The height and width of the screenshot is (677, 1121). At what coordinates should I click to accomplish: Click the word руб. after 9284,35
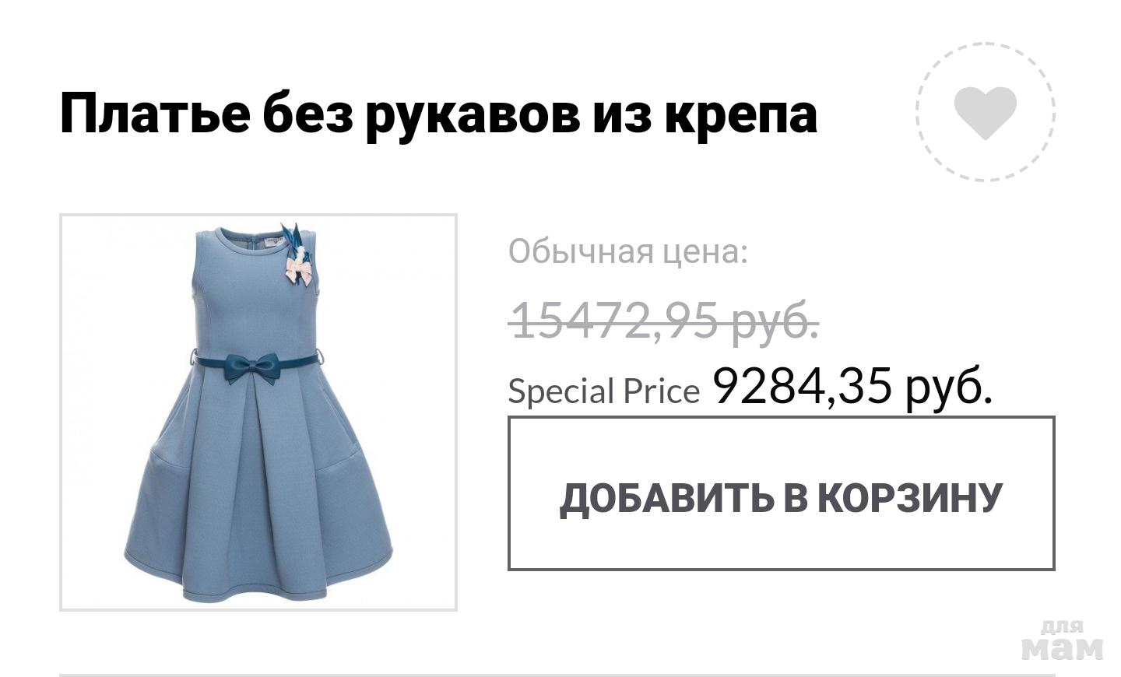pos(949,385)
